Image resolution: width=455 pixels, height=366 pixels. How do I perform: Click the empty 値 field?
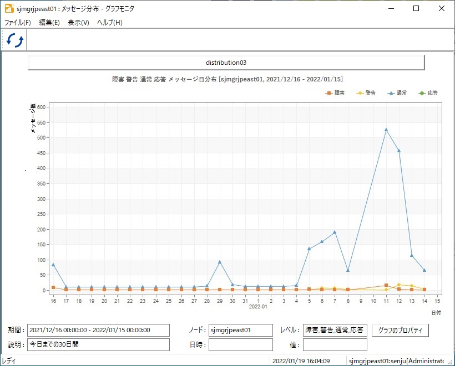pos(335,344)
